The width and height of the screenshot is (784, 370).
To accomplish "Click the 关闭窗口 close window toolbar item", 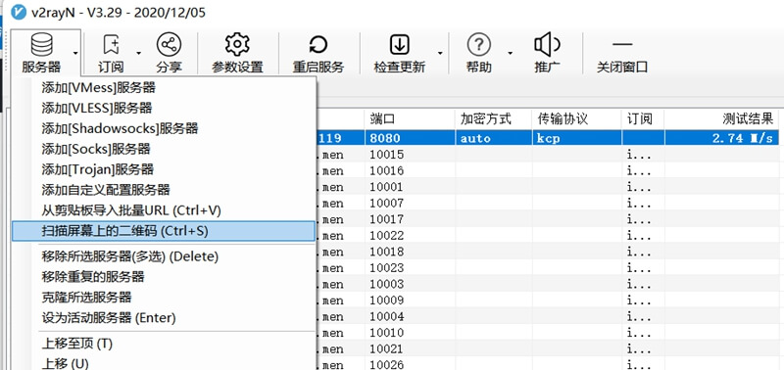I will 622,53.
